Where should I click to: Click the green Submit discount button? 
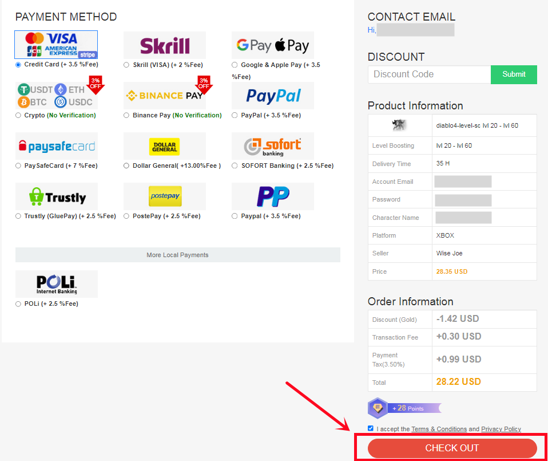coord(514,74)
